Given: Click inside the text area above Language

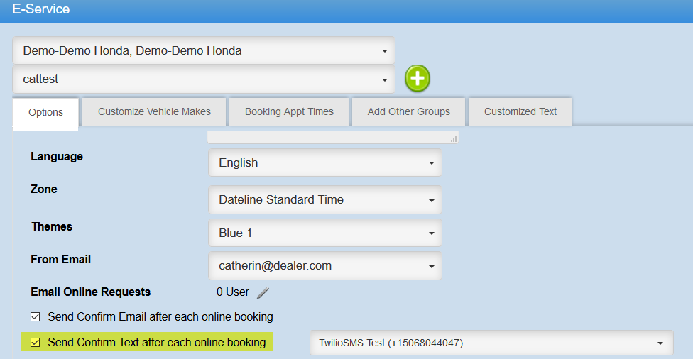Looking at the screenshot, I should click(x=330, y=137).
